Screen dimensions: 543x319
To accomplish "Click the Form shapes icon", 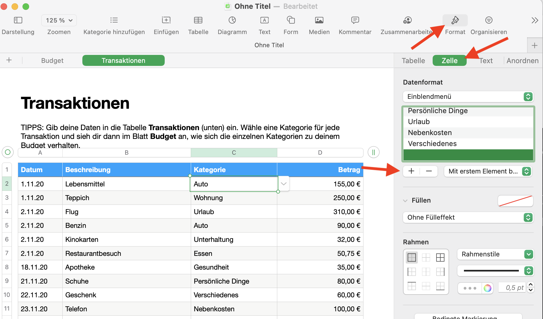I will tap(291, 20).
